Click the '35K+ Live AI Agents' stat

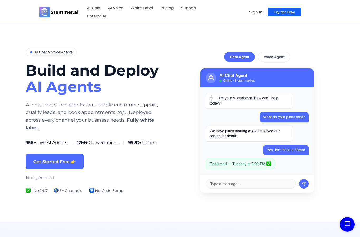click(46, 142)
